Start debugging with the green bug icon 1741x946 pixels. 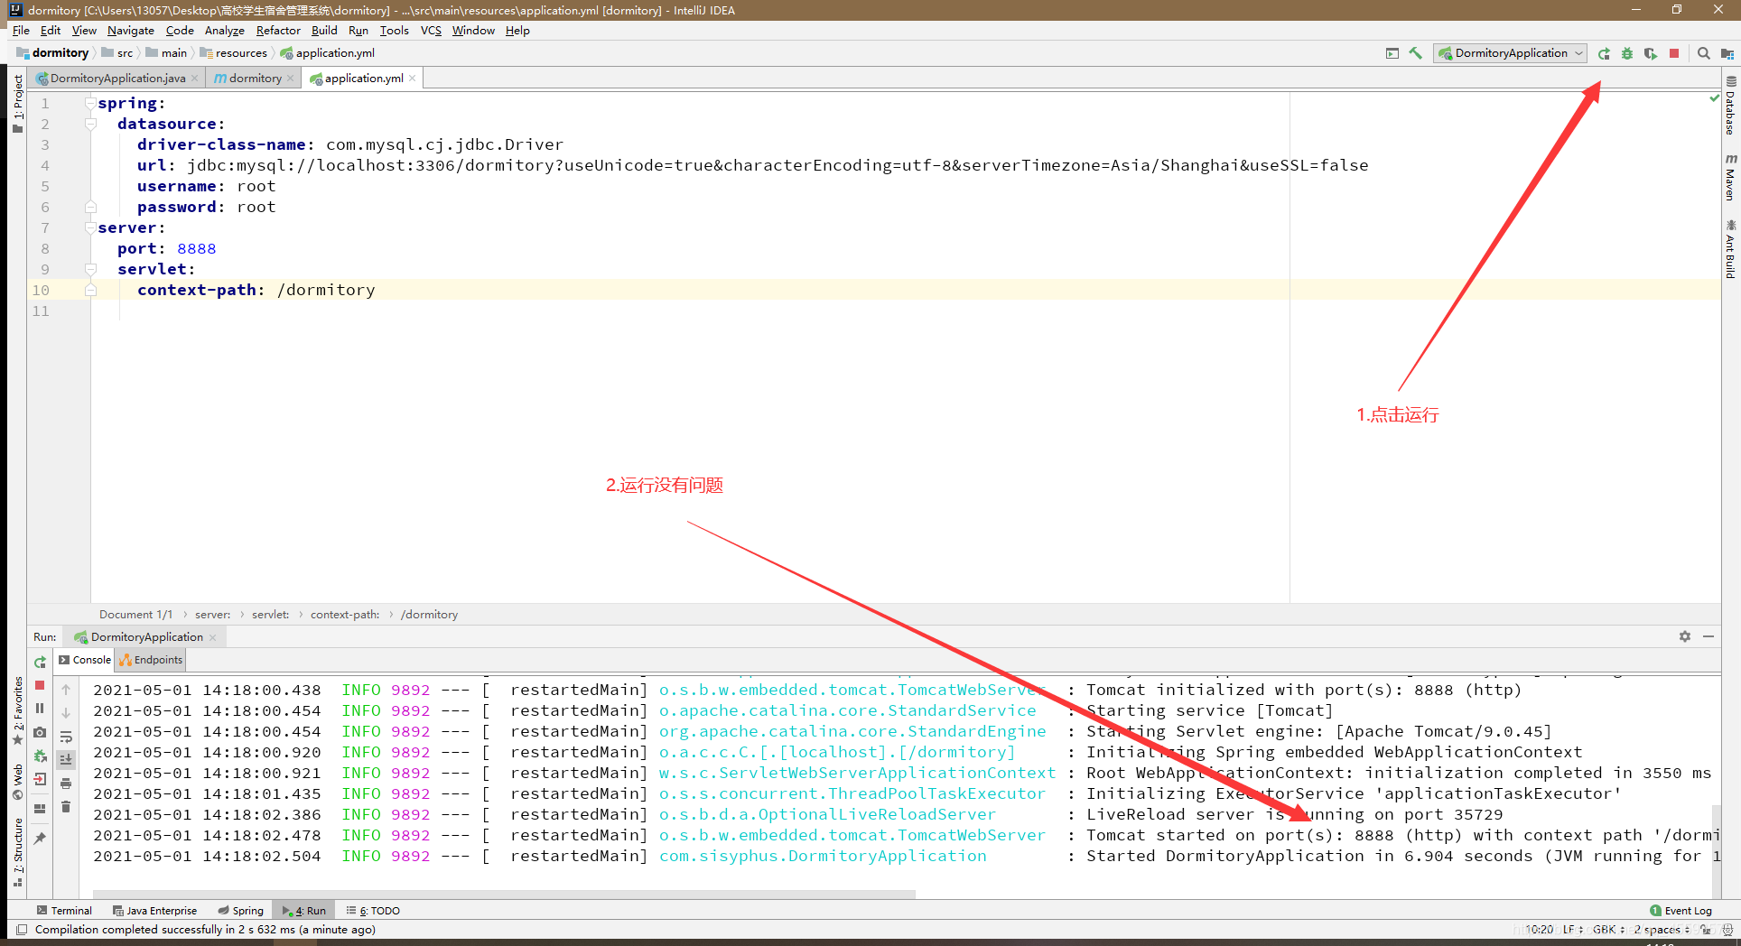pos(1627,53)
